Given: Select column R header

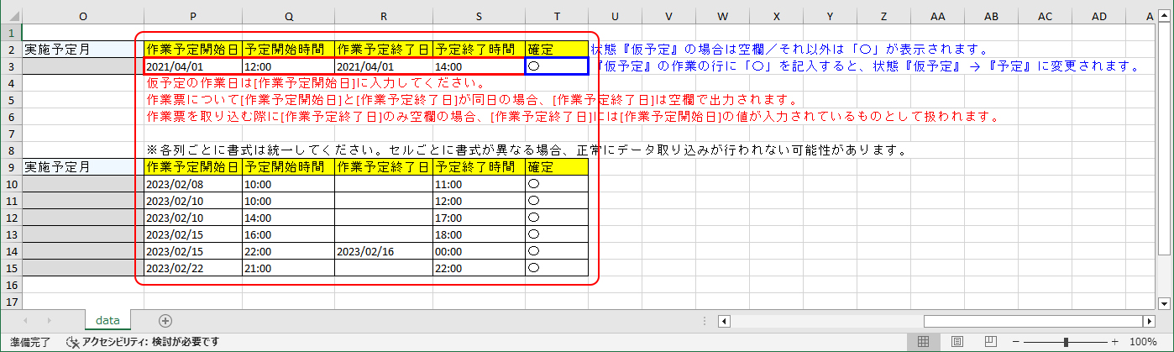Looking at the screenshot, I should click(384, 17).
